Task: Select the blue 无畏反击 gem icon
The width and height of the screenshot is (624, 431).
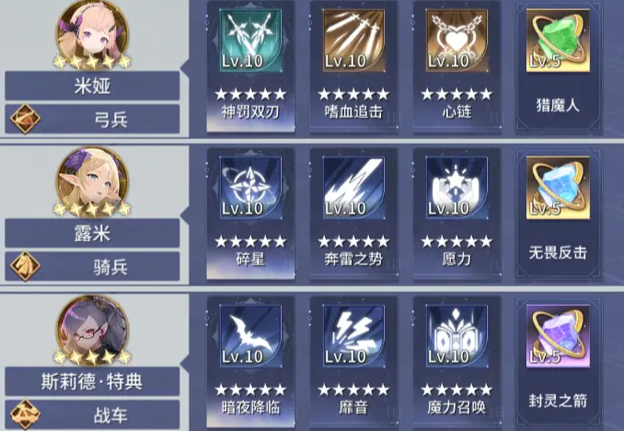Action: click(558, 188)
